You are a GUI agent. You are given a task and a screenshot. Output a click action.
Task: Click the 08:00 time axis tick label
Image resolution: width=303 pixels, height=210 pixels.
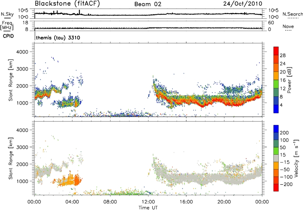(x=110, y=202)
